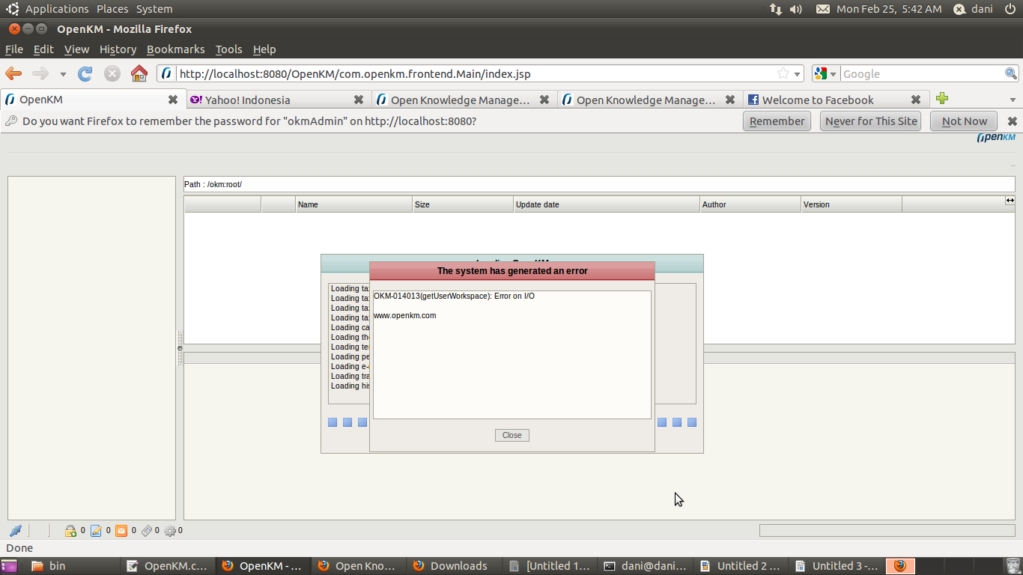Image resolution: width=1023 pixels, height=575 pixels.
Task: Sort by the Version column header
Action: (852, 204)
